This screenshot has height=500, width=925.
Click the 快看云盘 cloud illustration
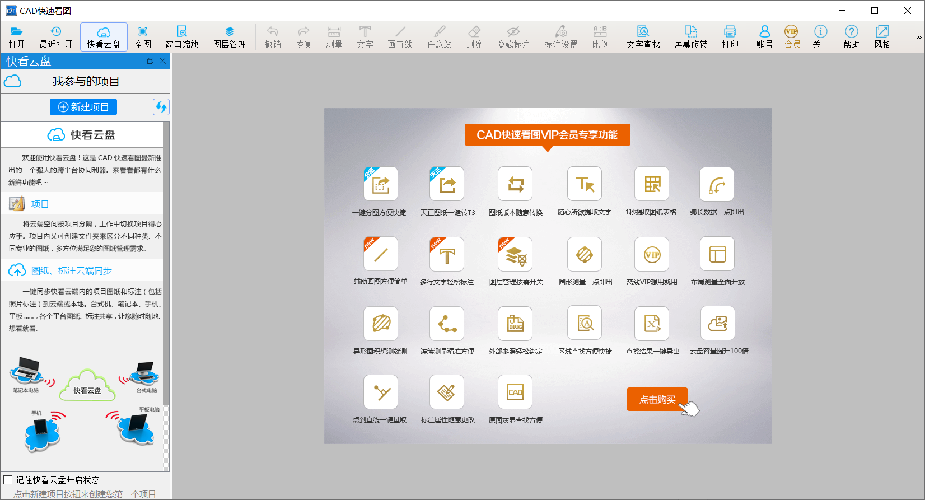pos(87,385)
